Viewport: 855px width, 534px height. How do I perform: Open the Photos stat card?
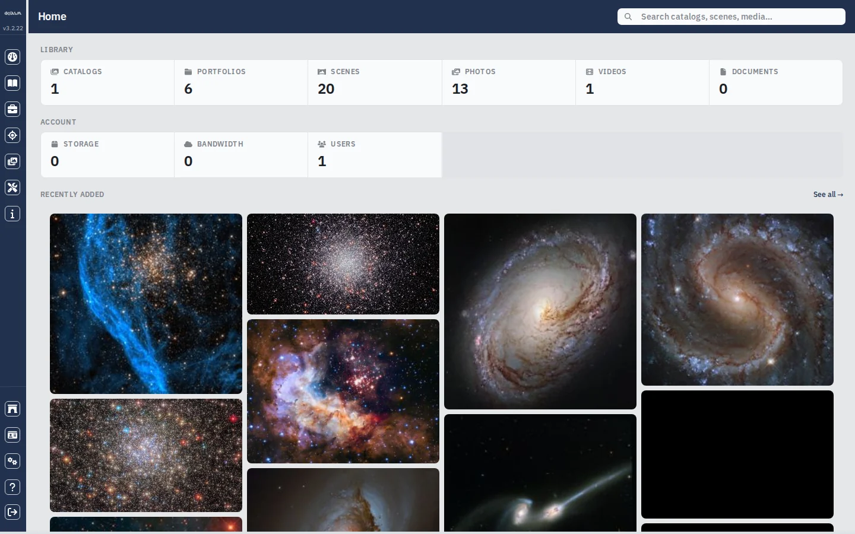tap(509, 82)
